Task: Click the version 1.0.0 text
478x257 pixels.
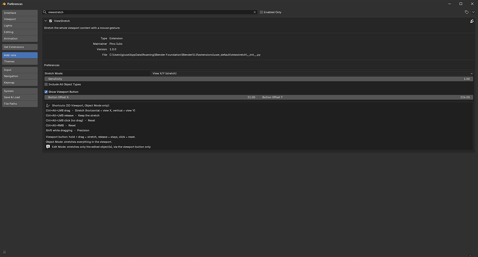Action: click(113, 49)
